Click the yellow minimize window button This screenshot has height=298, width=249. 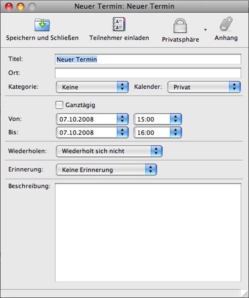21,6
